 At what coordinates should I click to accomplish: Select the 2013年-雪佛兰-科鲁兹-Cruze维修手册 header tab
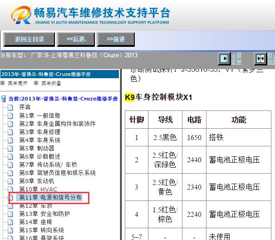tap(59, 74)
